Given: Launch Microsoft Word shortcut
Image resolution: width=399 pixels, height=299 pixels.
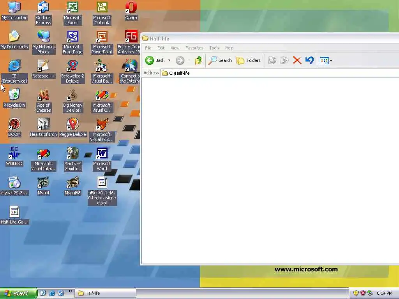Looking at the screenshot, I should [102, 159].
